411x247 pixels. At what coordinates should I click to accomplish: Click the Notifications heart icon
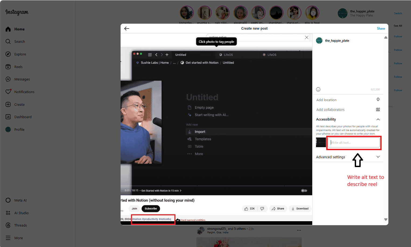(x=8, y=92)
